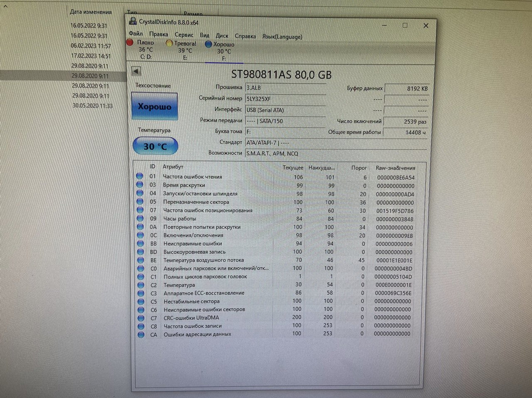The width and height of the screenshot is (532, 398).
Task: Click the status dot of attribute 0C
Action: [140, 235]
